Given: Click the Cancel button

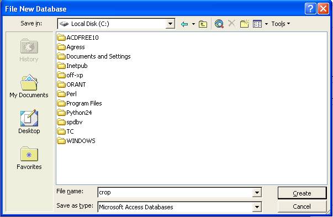Looking at the screenshot, I should [x=302, y=207].
